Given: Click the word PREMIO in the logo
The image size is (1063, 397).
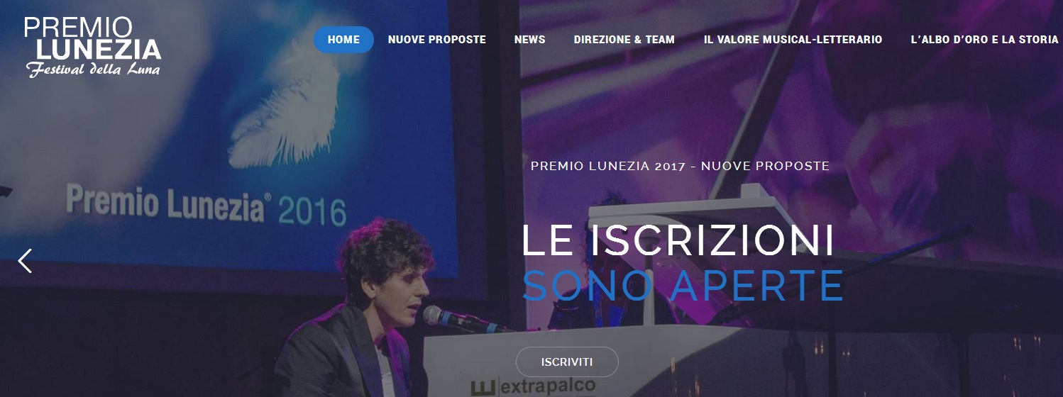Looking at the screenshot, I should [x=78, y=28].
